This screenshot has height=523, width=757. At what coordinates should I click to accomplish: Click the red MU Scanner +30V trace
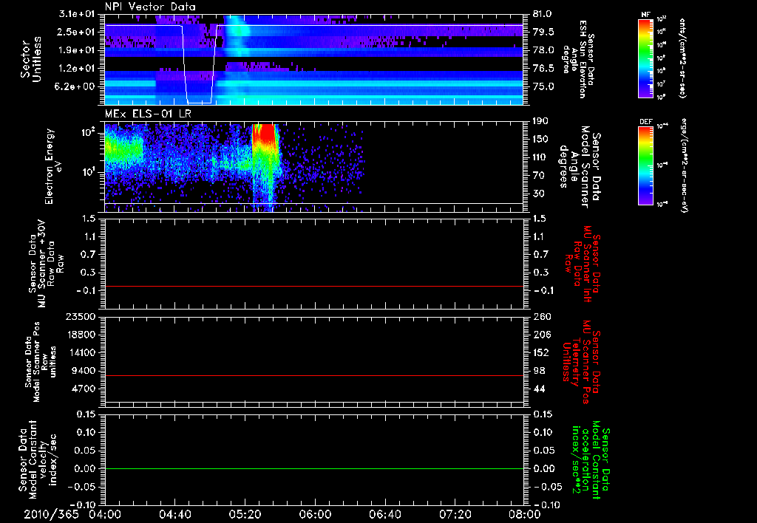tap(313, 286)
